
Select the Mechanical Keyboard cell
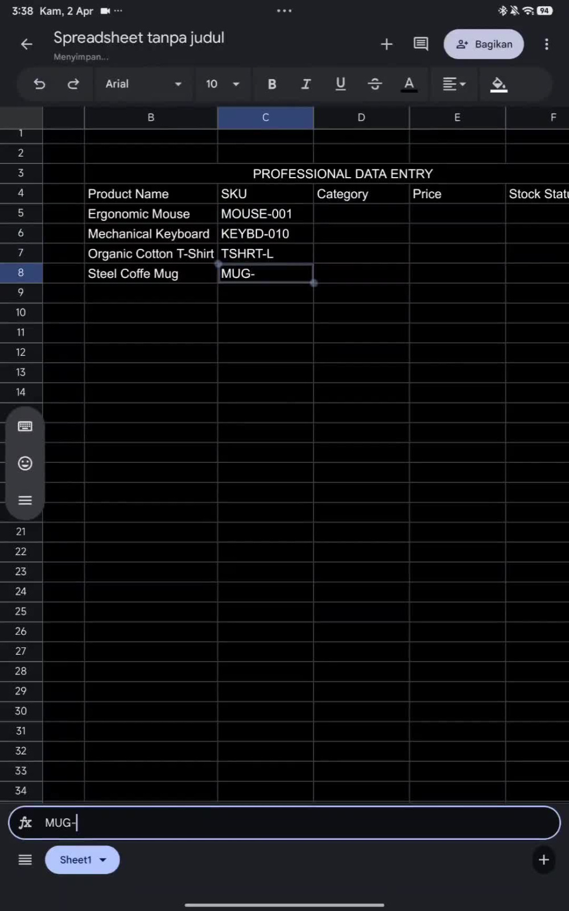(151, 233)
